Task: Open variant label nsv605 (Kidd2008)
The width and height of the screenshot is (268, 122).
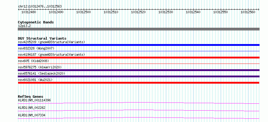Action: (33, 61)
